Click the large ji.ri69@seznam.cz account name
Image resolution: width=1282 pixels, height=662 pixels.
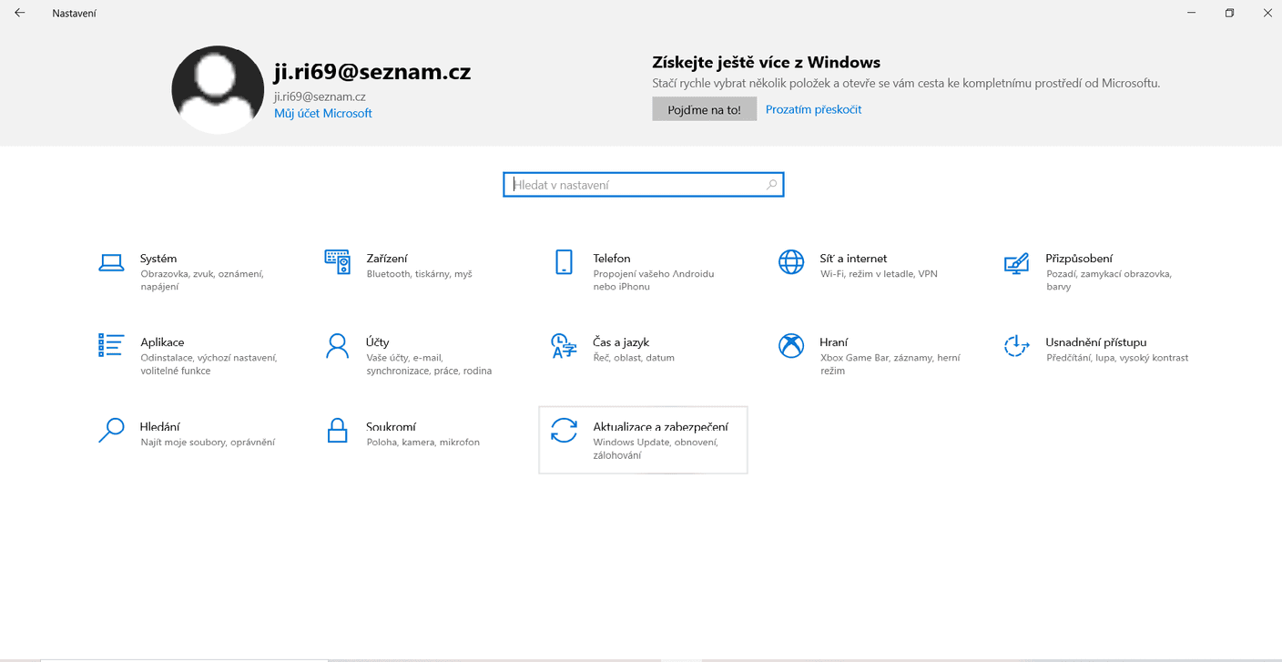tap(372, 72)
